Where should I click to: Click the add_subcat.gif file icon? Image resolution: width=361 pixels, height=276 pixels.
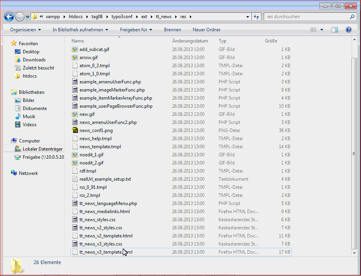pyautogui.click(x=75, y=49)
